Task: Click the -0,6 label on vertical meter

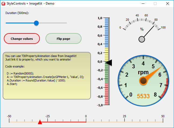Action: click(x=100, y=88)
